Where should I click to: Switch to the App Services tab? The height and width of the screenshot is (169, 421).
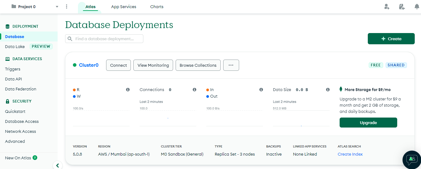124,7
